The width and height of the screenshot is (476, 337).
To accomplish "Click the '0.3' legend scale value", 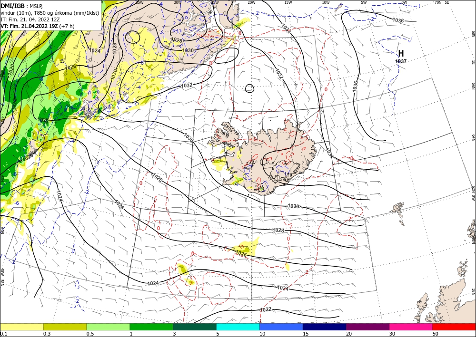I will point(47,334).
